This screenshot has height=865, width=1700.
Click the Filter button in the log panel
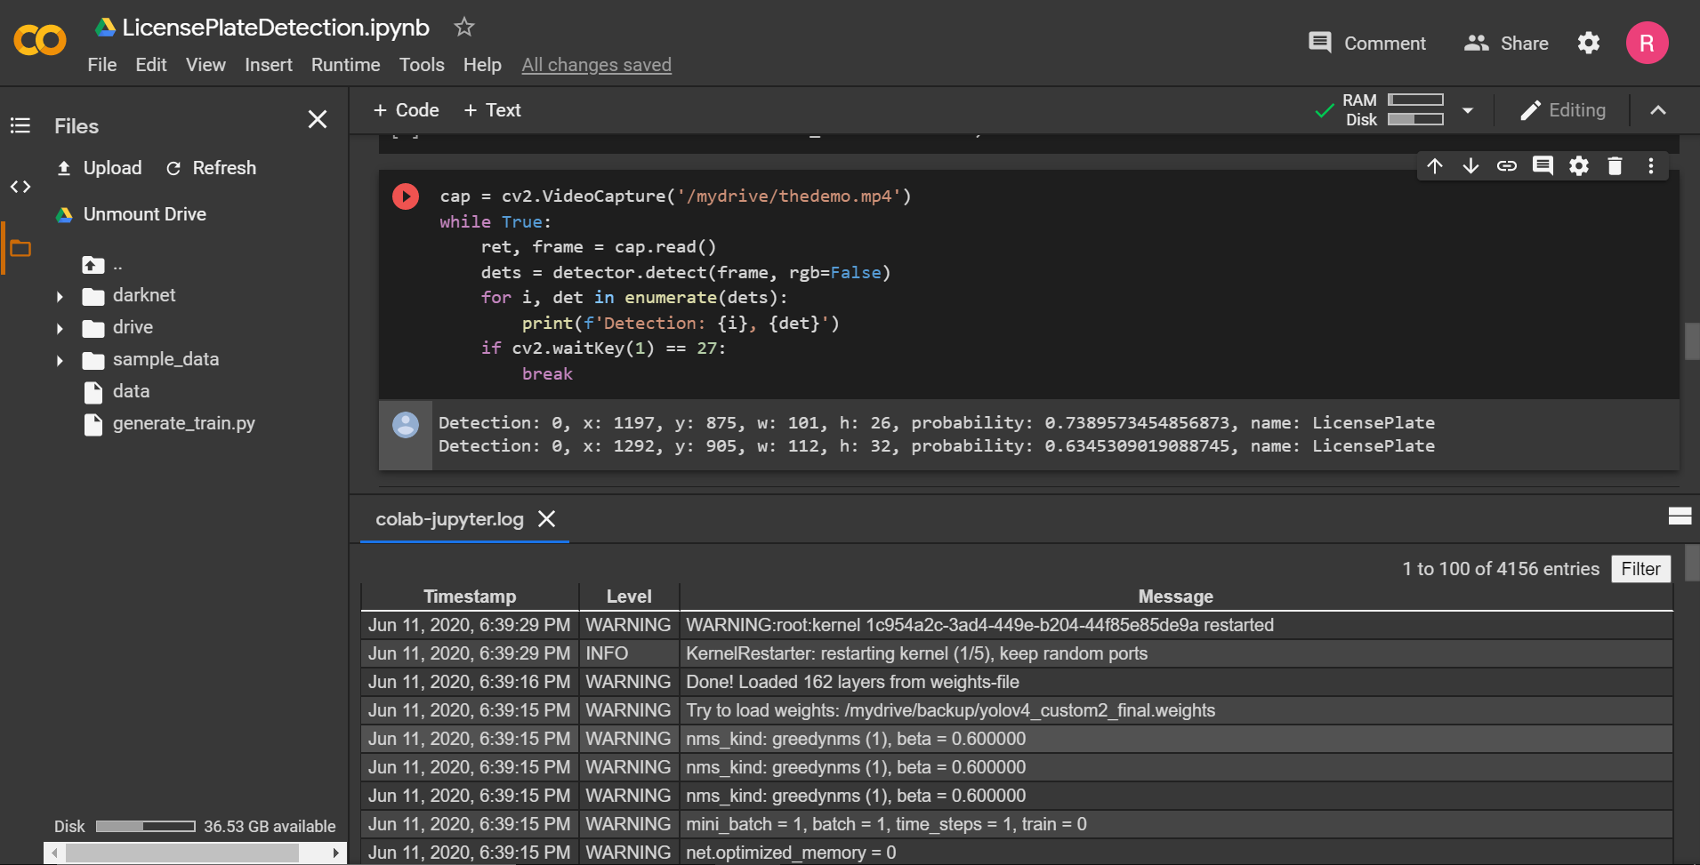click(x=1640, y=568)
